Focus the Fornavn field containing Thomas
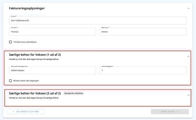Viewport: 196px width, 120px height. point(52,32)
